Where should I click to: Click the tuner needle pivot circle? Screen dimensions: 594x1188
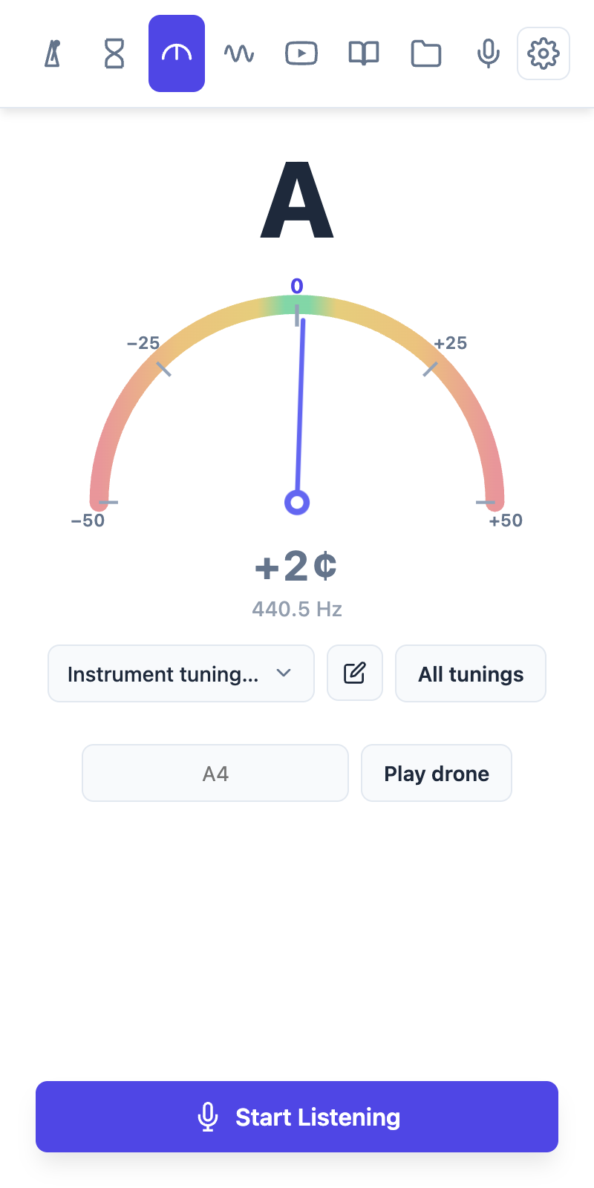pos(297,503)
